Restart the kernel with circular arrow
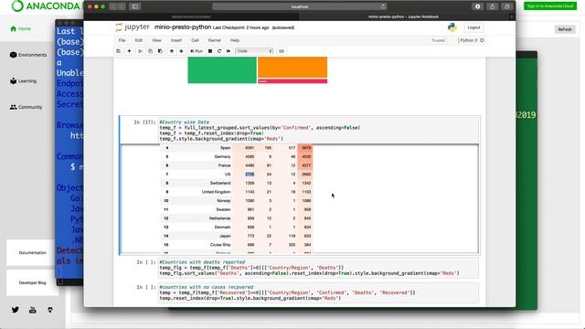The width and height of the screenshot is (585, 329). (x=219, y=51)
